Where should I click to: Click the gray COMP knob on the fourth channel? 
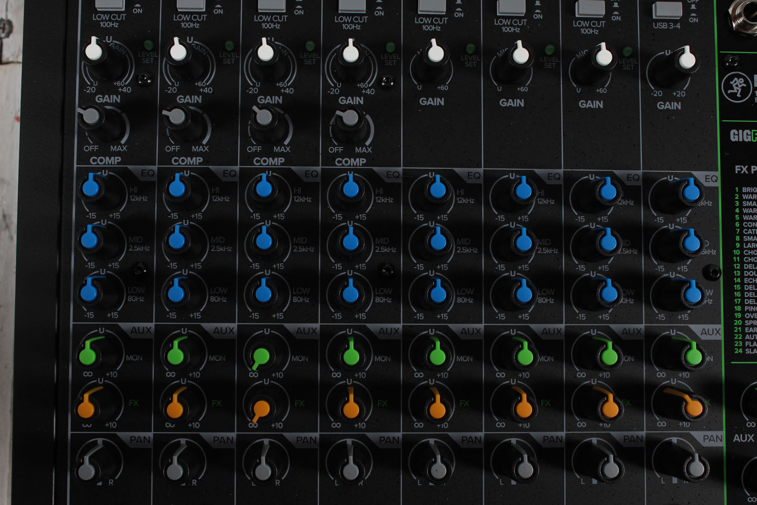(x=349, y=118)
